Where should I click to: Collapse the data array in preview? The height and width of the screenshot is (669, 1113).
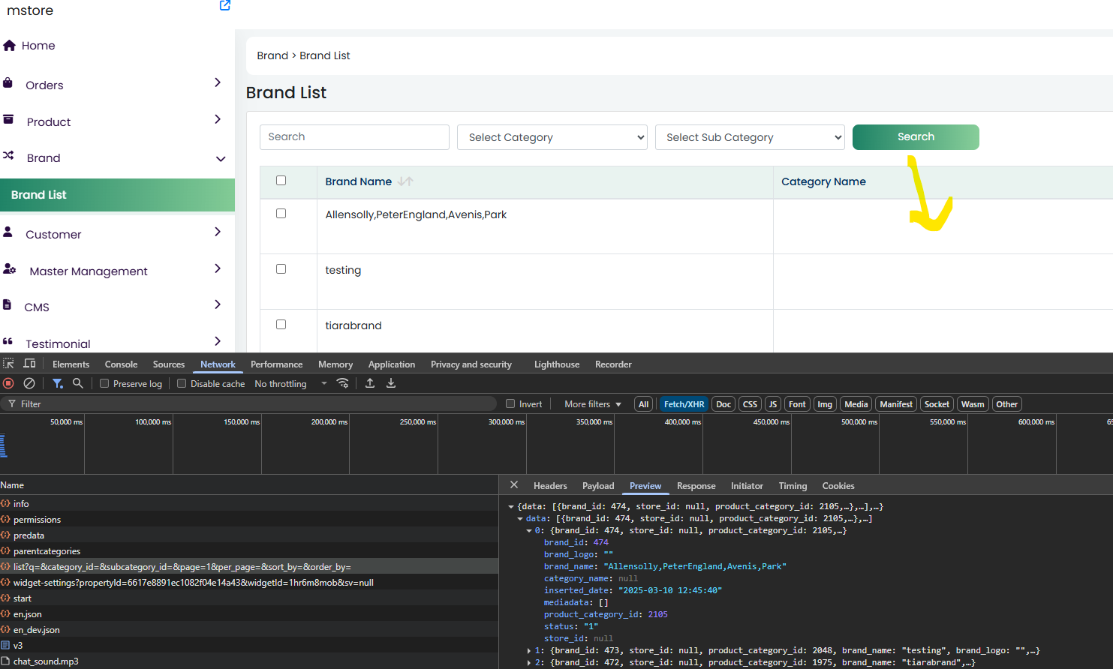click(x=520, y=519)
